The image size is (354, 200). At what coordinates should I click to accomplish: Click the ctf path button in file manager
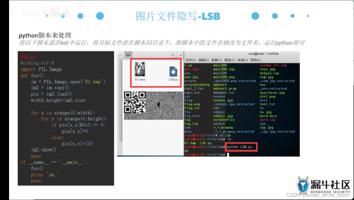pos(121,55)
